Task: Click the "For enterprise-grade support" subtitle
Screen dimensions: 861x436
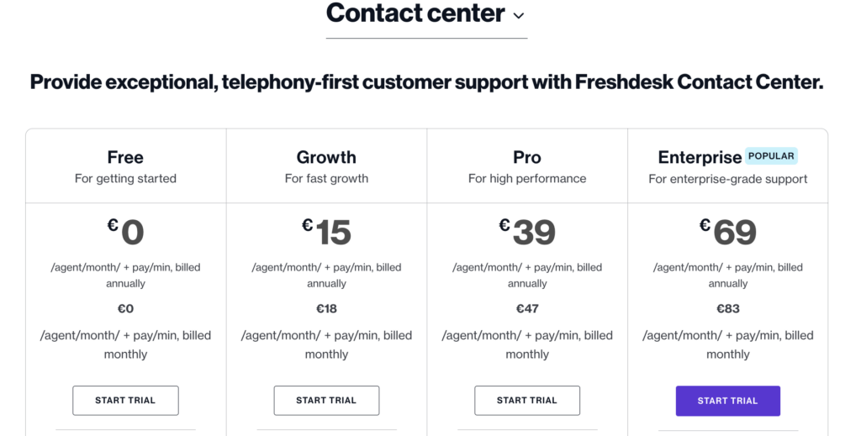Action: pyautogui.click(x=728, y=179)
